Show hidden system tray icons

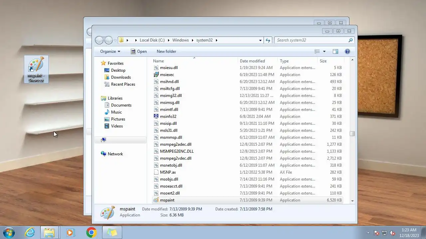coord(368,233)
